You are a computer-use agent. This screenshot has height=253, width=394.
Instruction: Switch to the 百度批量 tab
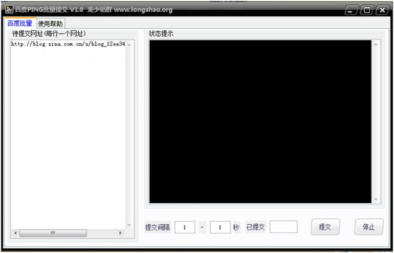[x=20, y=24]
